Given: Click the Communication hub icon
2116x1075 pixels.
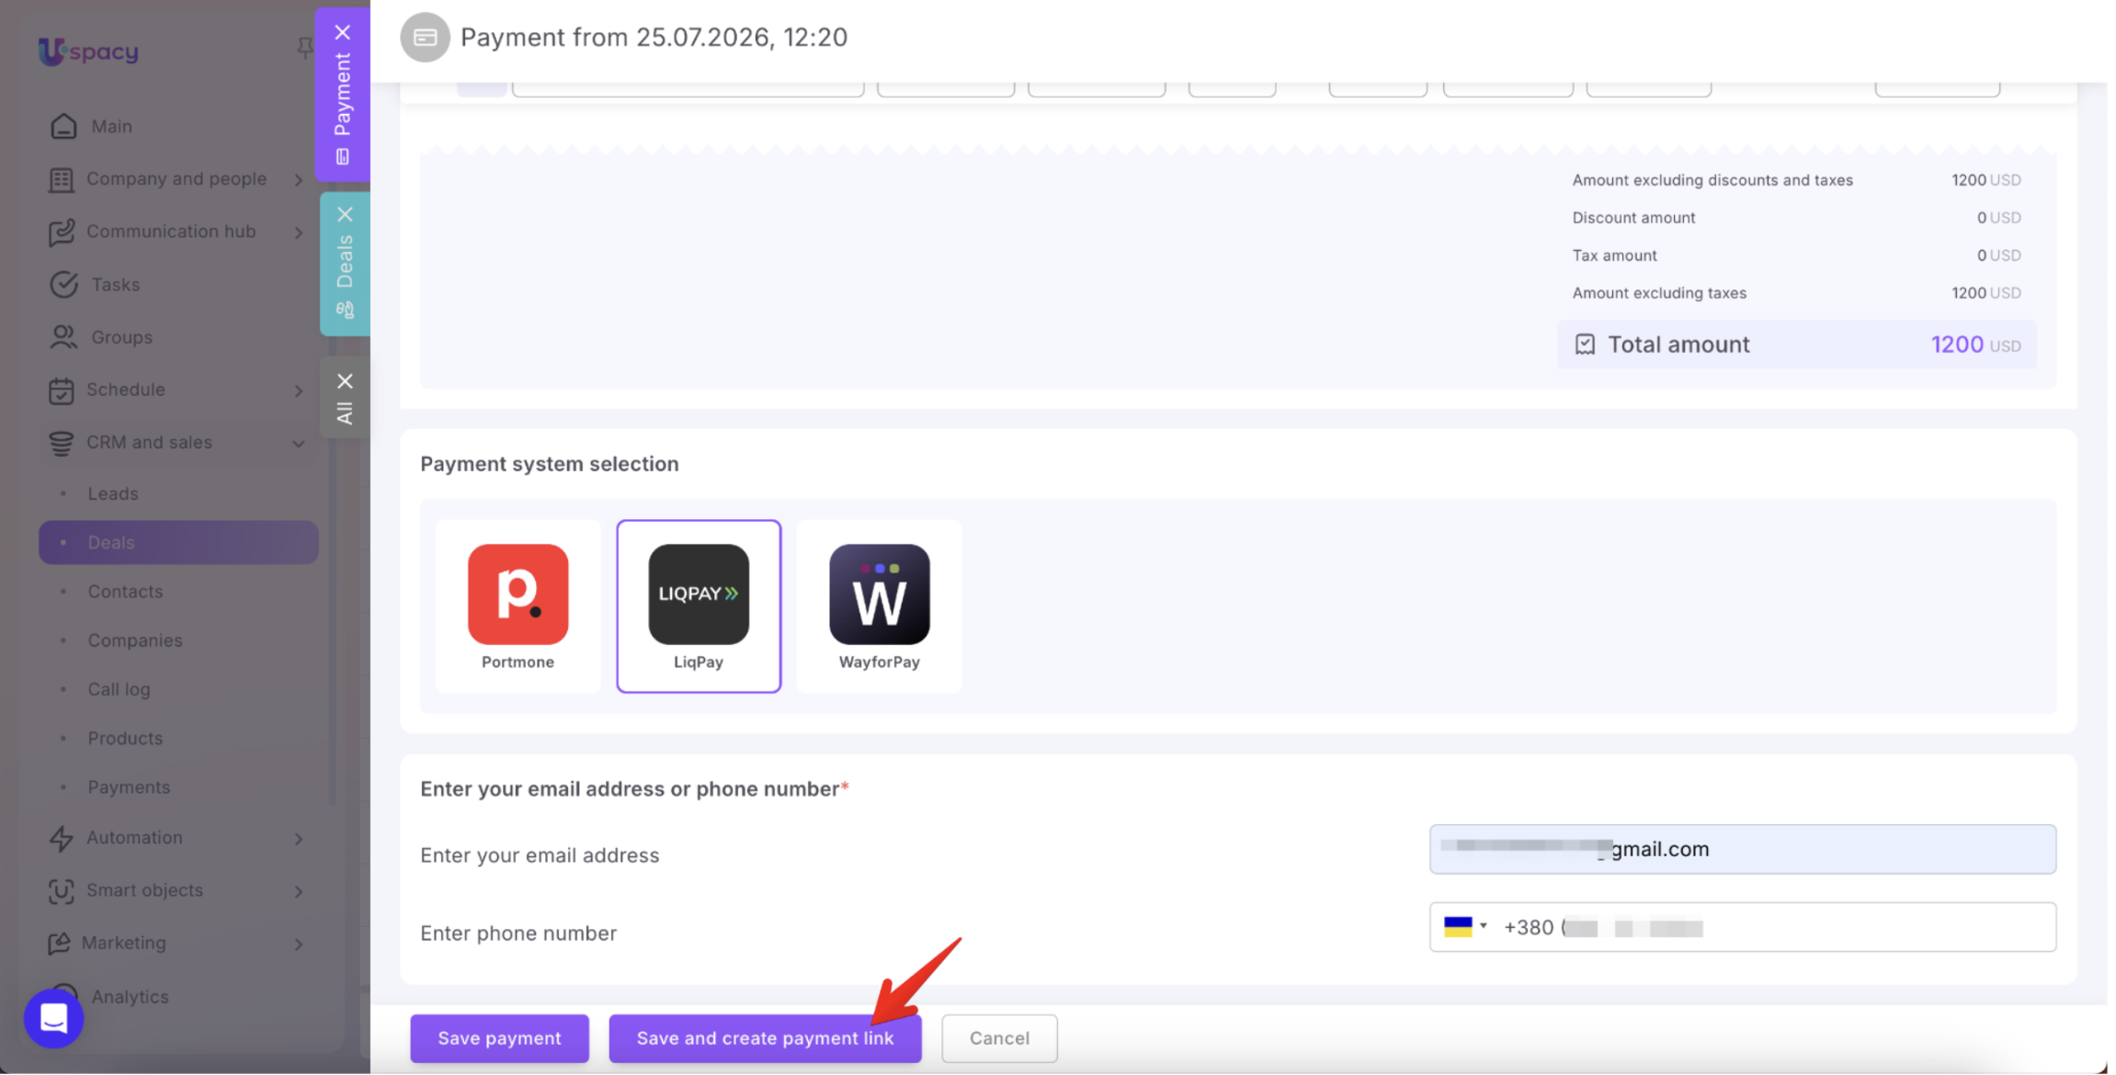Looking at the screenshot, I should 62,232.
